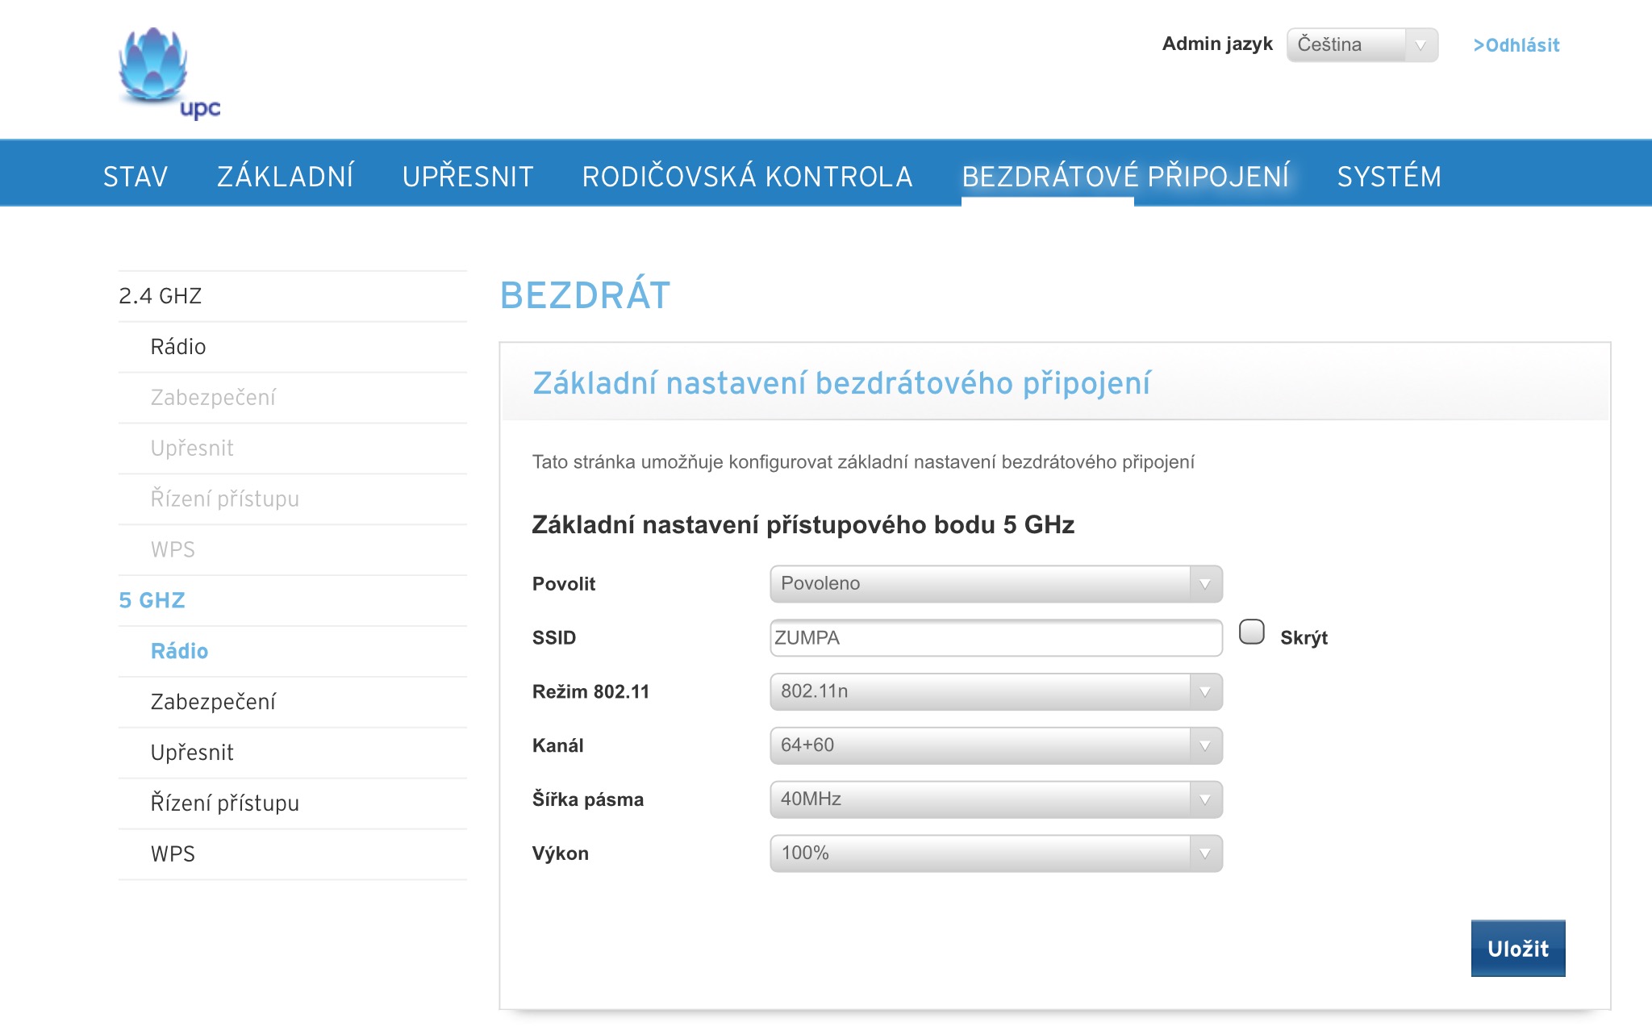Open the Admin jazyk language dropdown
The image size is (1652, 1035).
pos(1362,44)
